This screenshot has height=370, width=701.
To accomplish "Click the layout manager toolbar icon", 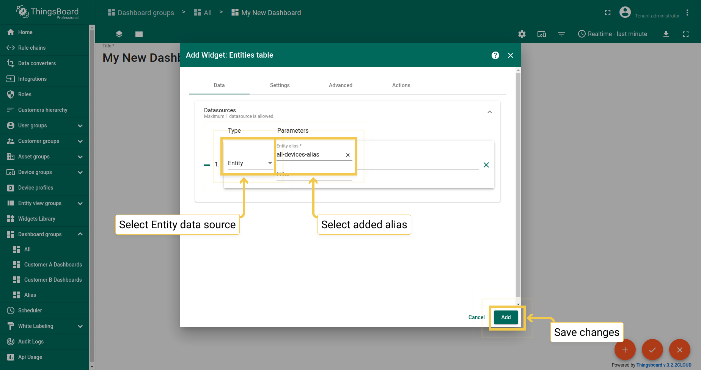I will [x=139, y=34].
